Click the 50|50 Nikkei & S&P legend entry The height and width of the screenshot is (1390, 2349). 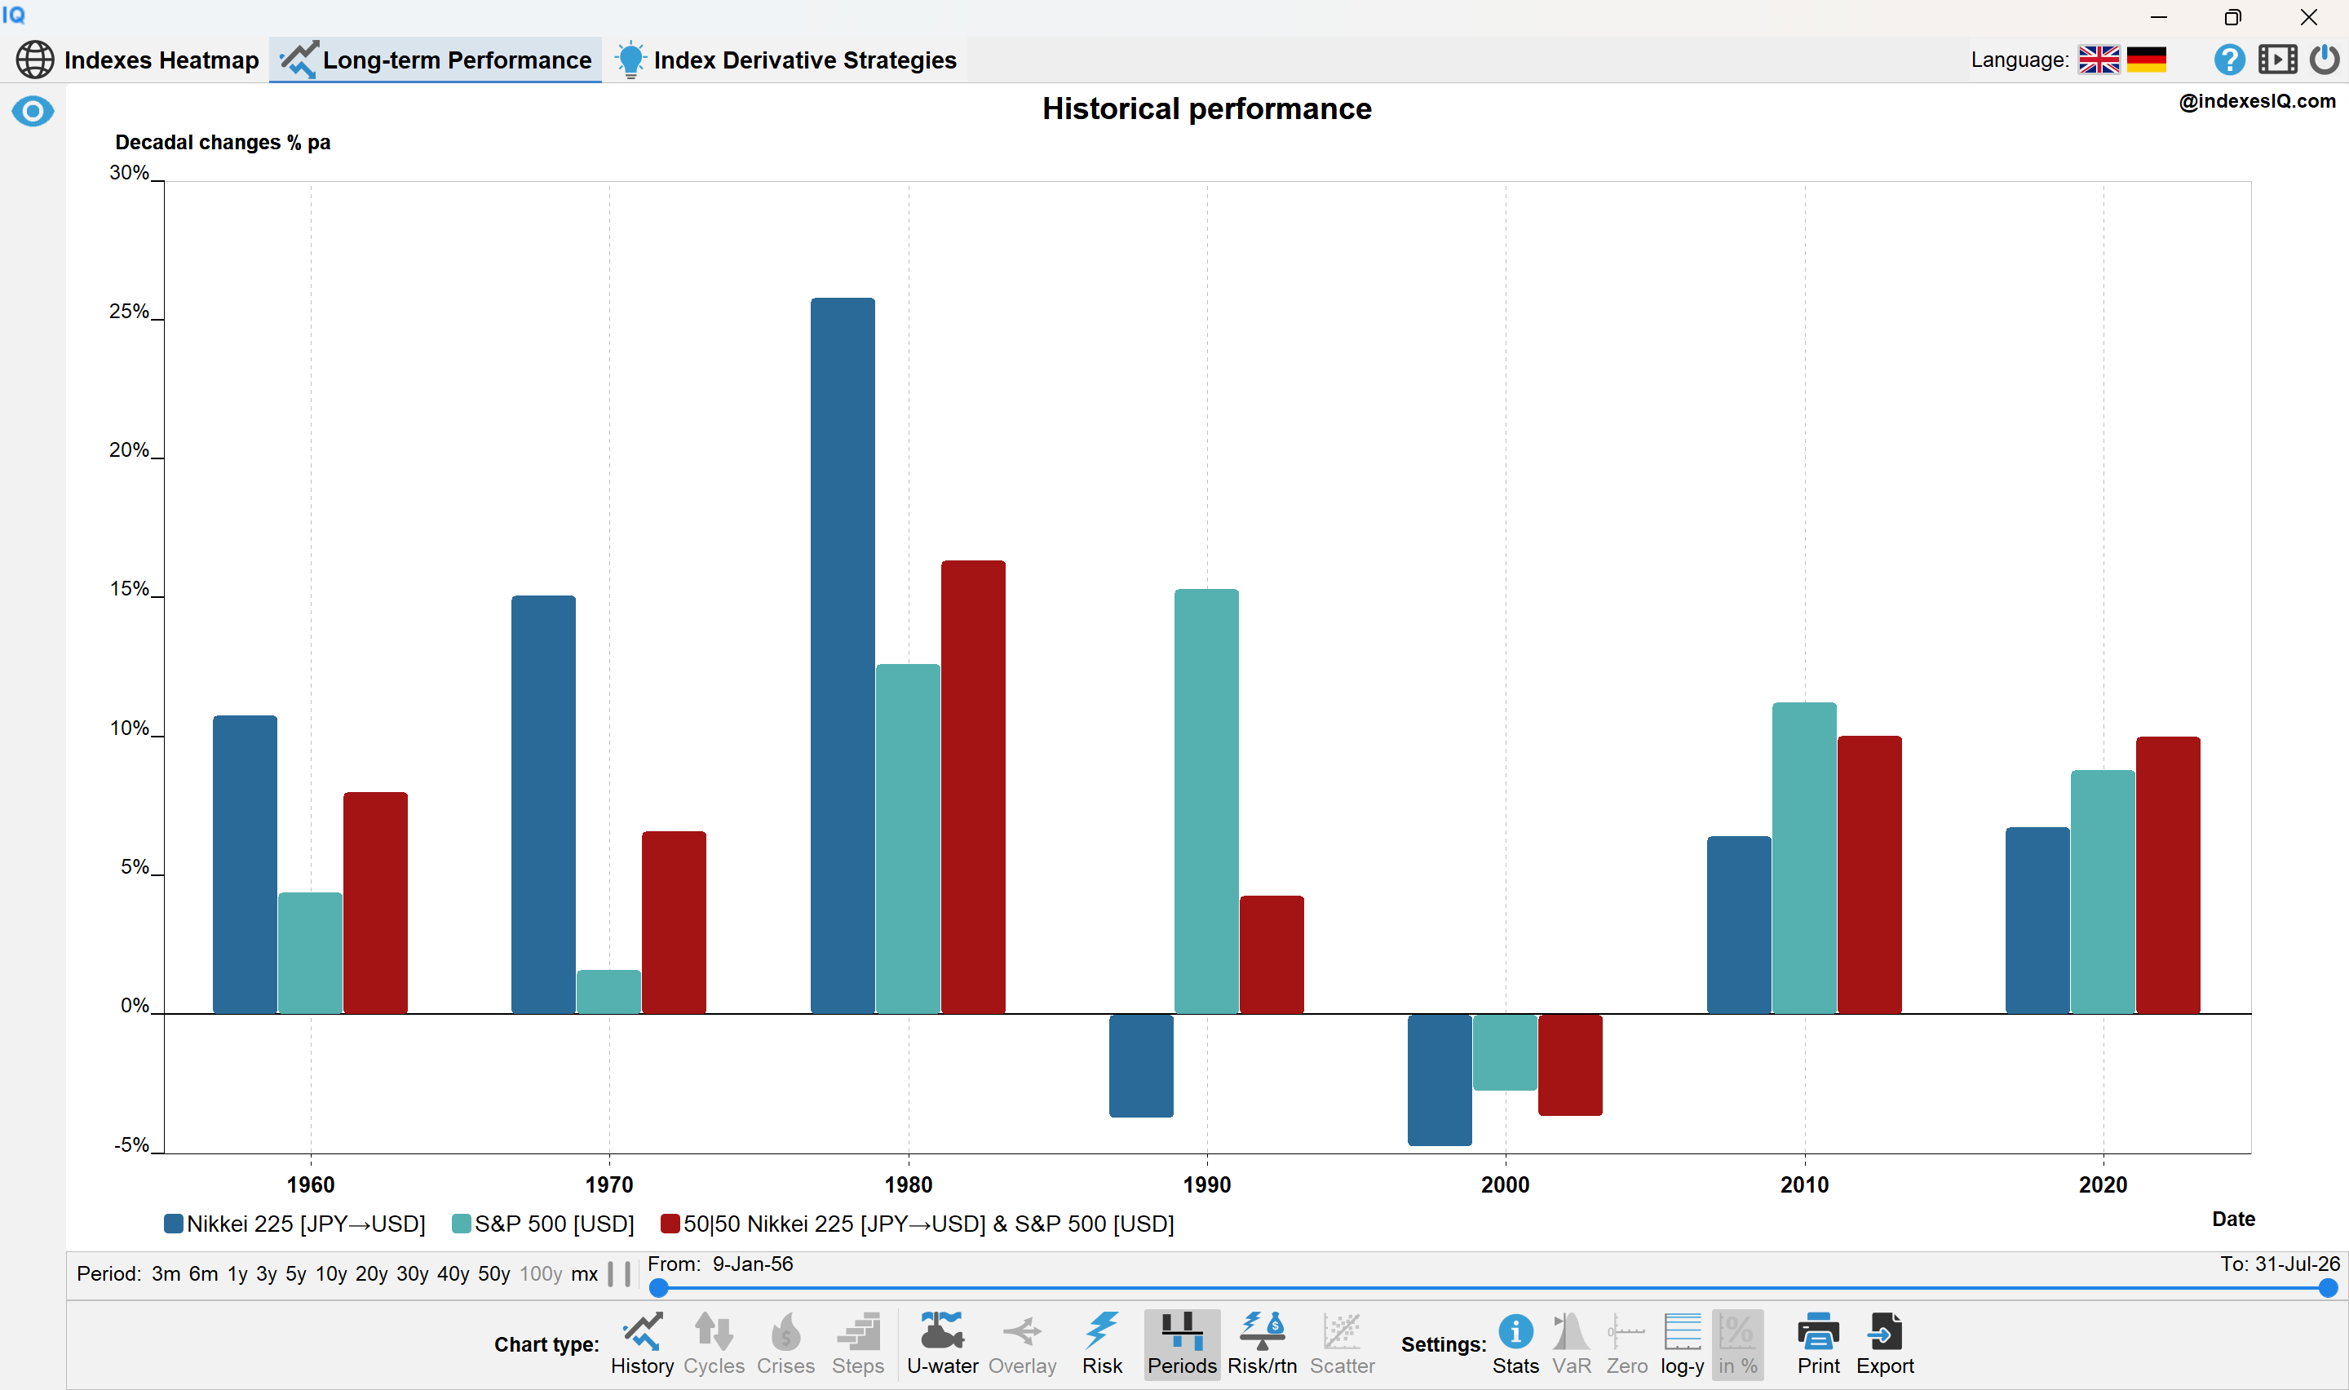918,1224
